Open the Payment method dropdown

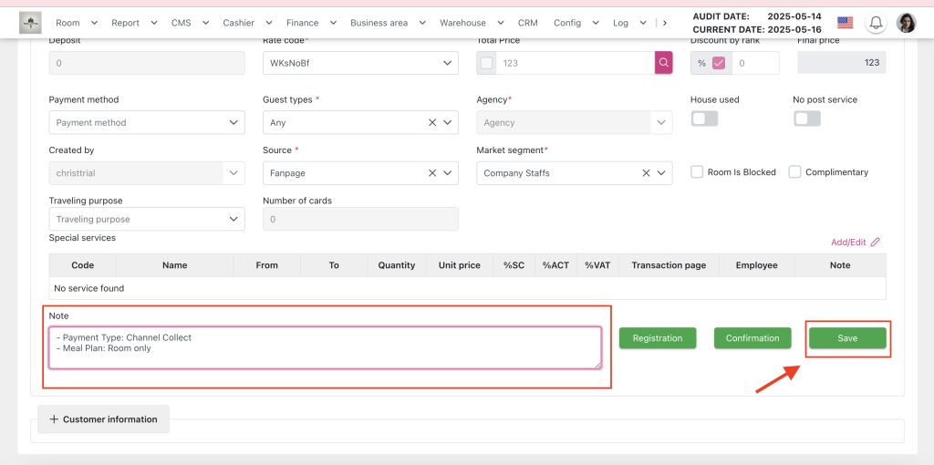[x=146, y=122]
